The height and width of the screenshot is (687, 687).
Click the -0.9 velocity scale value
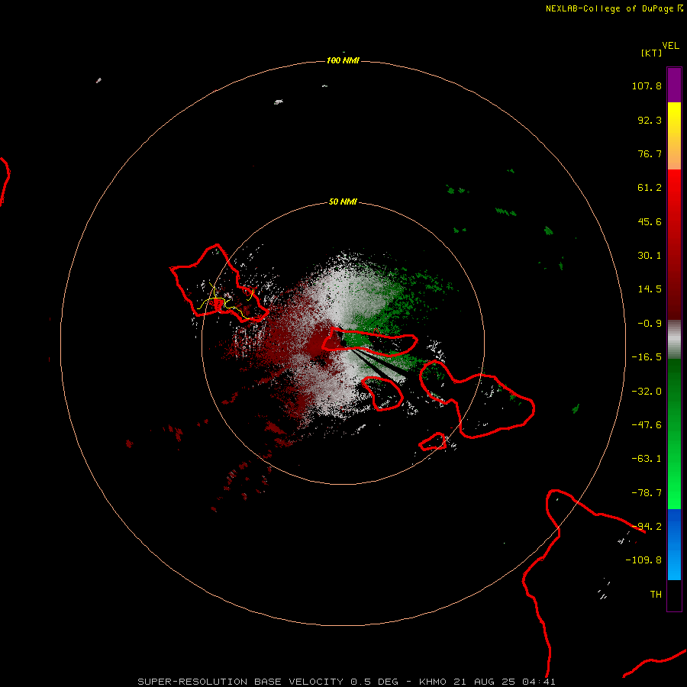pyautogui.click(x=650, y=324)
